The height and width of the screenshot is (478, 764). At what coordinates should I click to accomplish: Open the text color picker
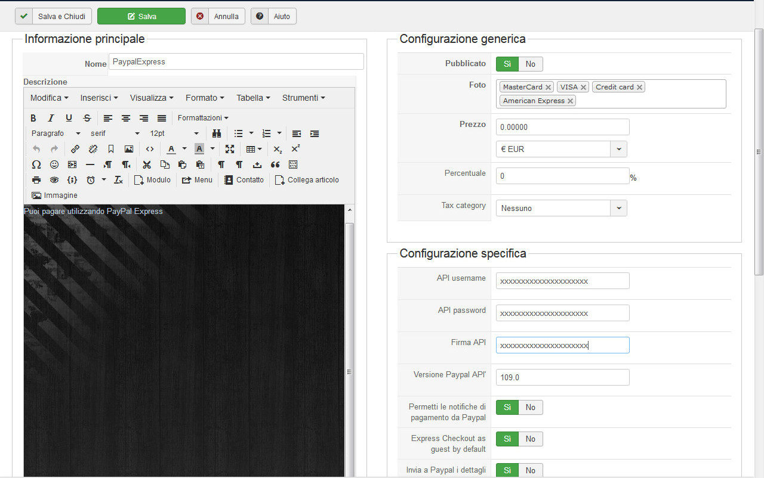coord(172,149)
